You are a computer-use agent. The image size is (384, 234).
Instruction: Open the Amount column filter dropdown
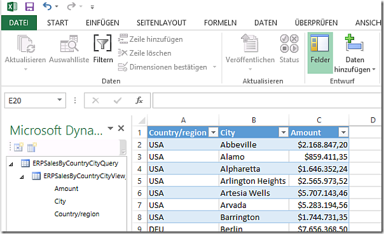coord(343,133)
